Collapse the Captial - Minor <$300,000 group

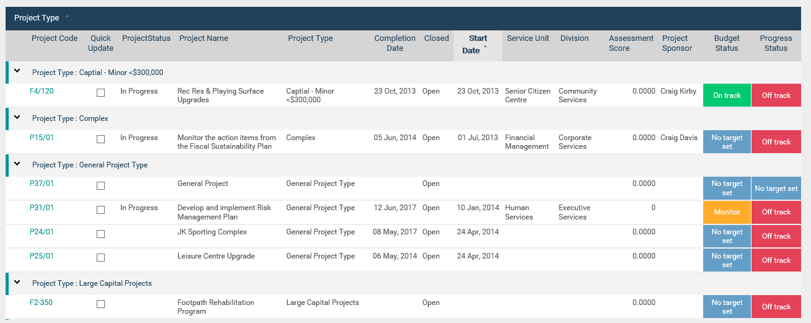click(x=17, y=71)
